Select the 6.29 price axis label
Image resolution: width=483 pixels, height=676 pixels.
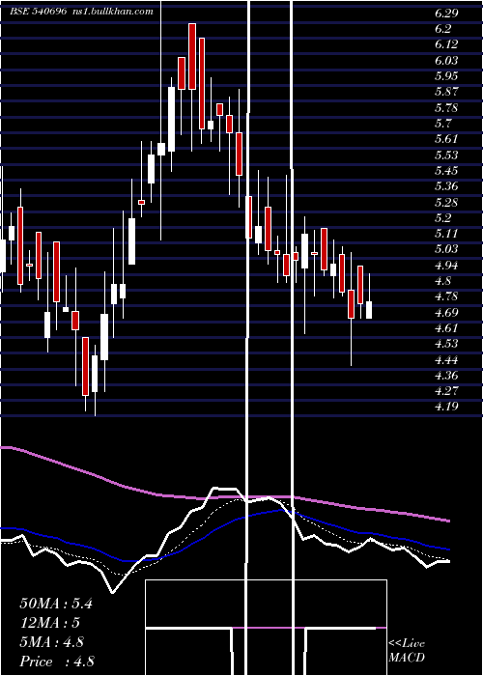[x=446, y=13]
